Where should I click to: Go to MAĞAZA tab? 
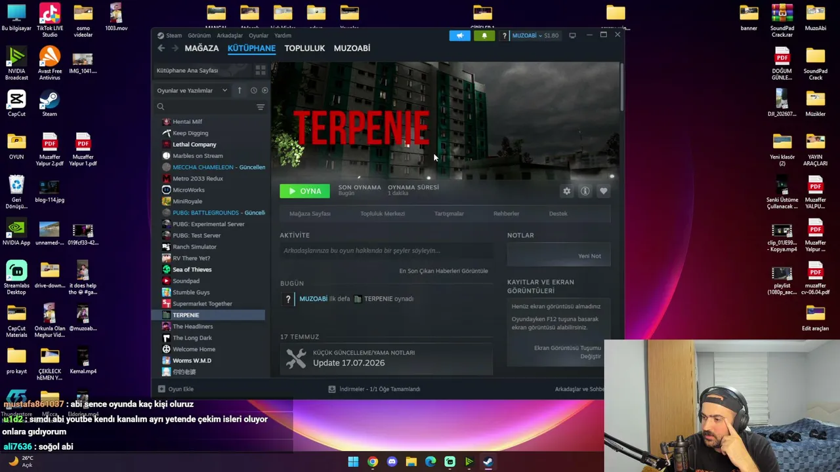point(201,49)
